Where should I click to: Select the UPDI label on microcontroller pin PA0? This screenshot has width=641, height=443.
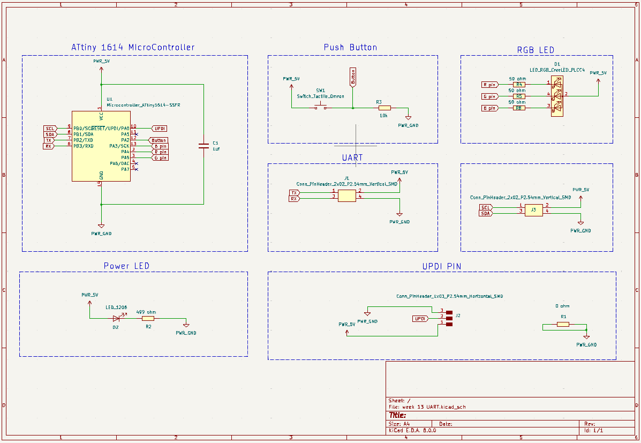(x=160, y=129)
